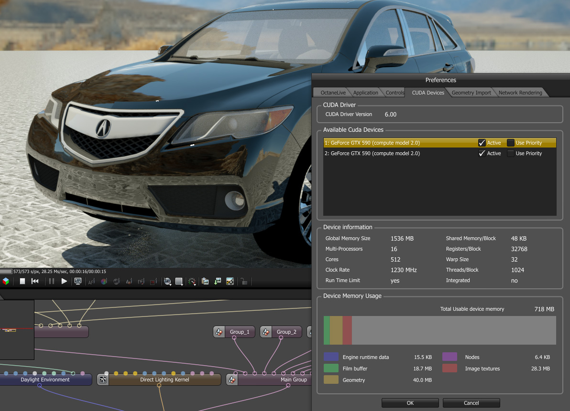Click the viewport lock padlock icon
Image resolution: width=570 pixels, height=411 pixels.
tap(244, 282)
